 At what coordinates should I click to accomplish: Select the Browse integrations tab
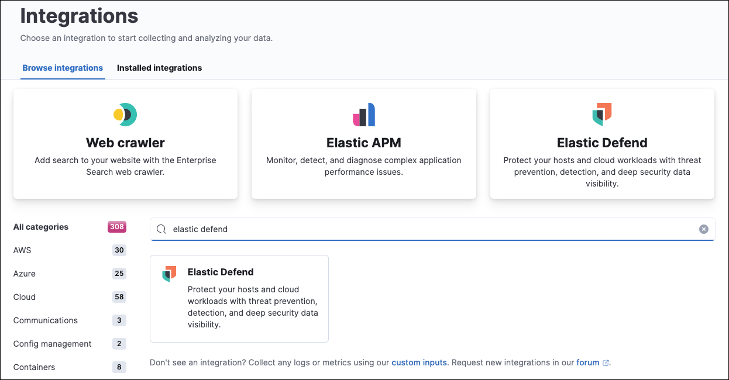[x=63, y=68]
